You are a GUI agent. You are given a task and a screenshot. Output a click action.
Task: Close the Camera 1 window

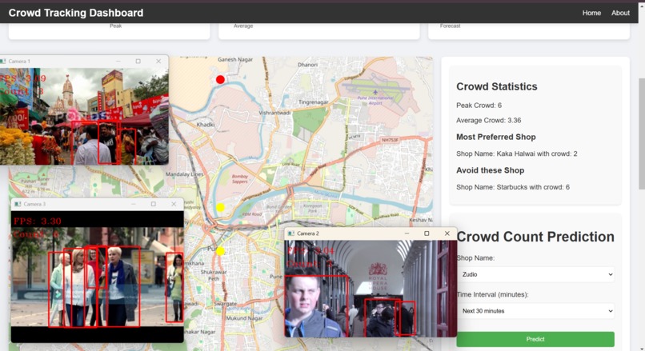(x=158, y=62)
